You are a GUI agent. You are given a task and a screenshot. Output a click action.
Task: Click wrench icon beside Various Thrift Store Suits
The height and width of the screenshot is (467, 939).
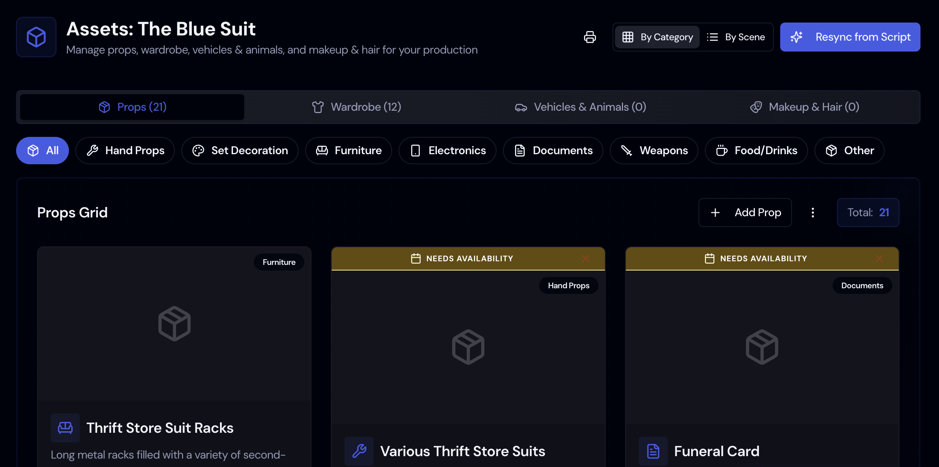click(359, 451)
